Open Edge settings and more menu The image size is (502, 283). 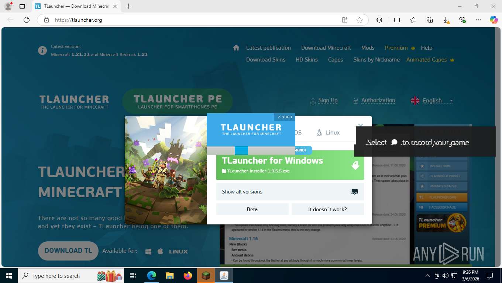click(478, 20)
